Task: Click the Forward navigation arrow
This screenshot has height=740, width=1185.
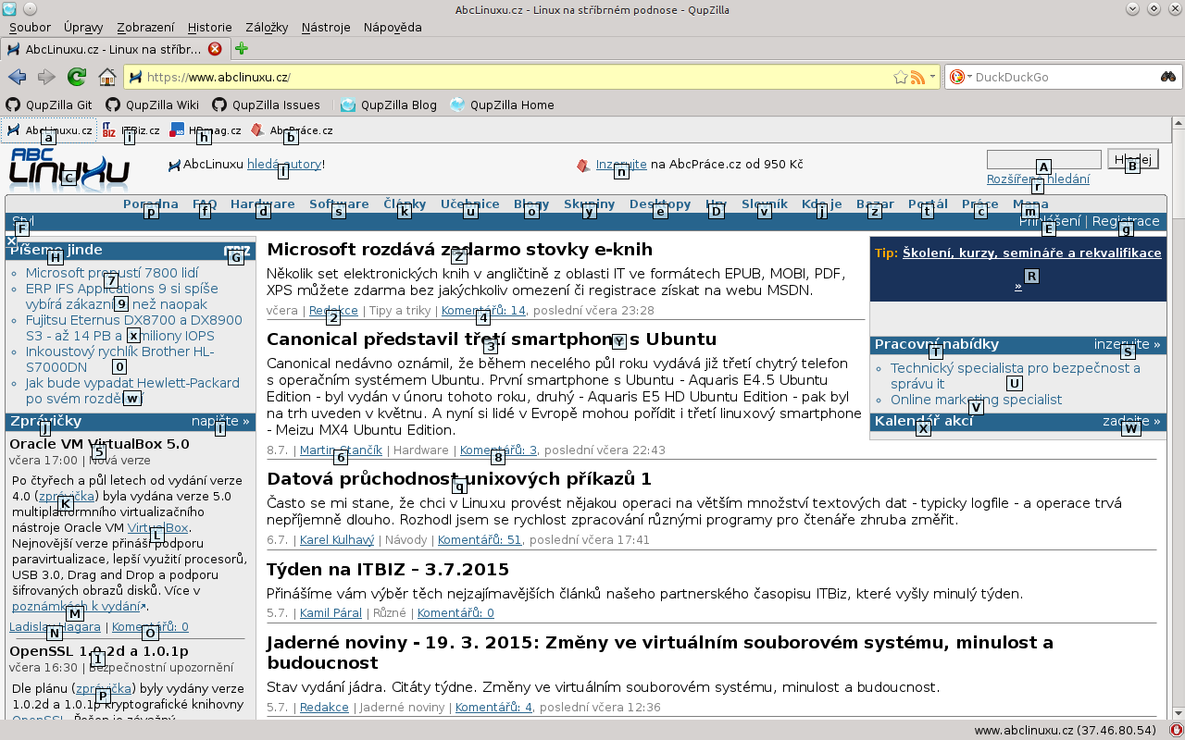Action: coord(46,77)
